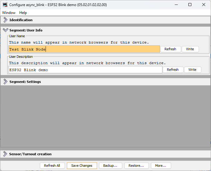Close the Configure async_blink window
This screenshot has height=171, width=211.
pyautogui.click(x=204, y=5)
